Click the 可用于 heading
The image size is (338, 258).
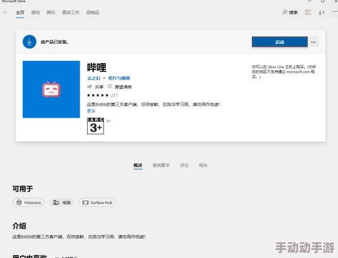pos(23,189)
